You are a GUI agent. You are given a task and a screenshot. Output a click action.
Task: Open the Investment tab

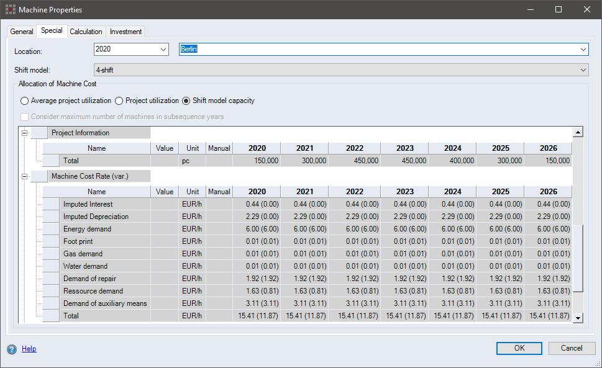(125, 32)
